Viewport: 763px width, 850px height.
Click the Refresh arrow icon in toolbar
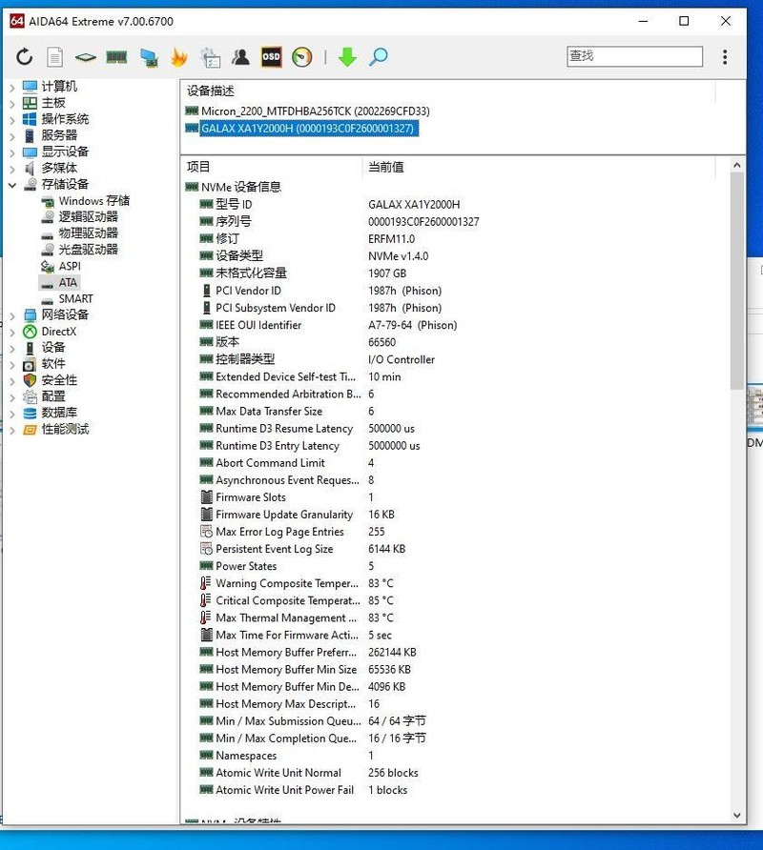[x=25, y=57]
